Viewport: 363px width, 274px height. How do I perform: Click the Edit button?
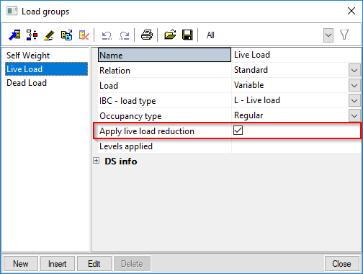tap(94, 264)
